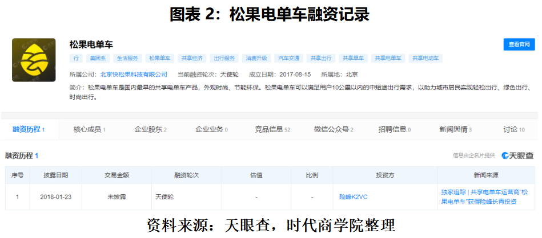542x238 pixels.
Task: Select the 共享电单车 tag
Action: pyautogui.click(x=388, y=58)
